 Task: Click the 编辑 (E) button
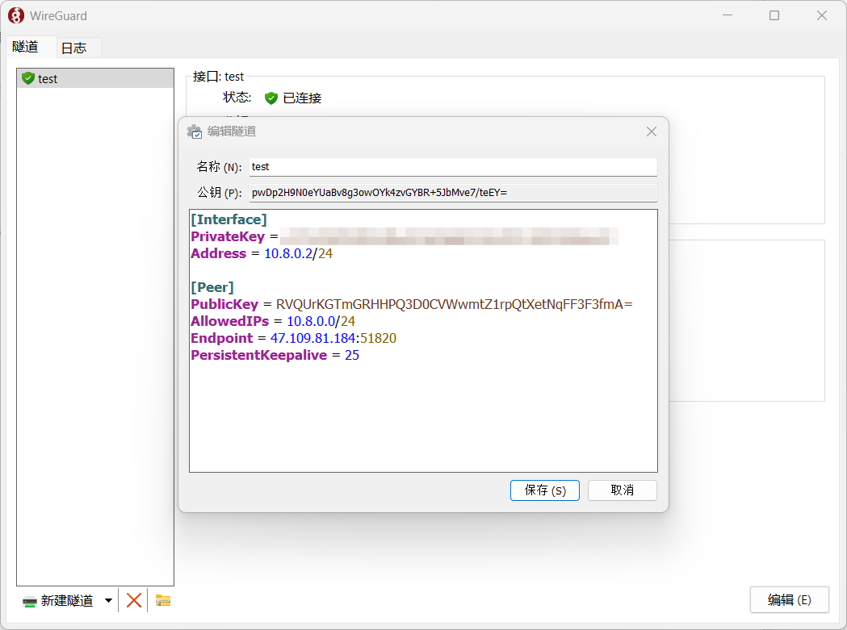tap(789, 600)
